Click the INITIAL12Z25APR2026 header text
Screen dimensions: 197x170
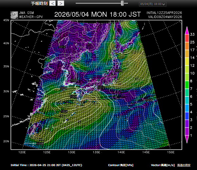(x=164, y=12)
